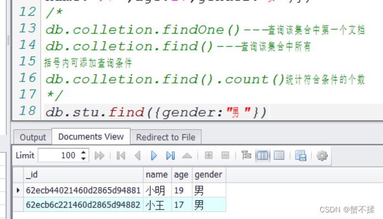Viewport: 383px width, 219px height.
Task: Select cell 62ecb44021460d2865d94881
Action: coord(83,190)
